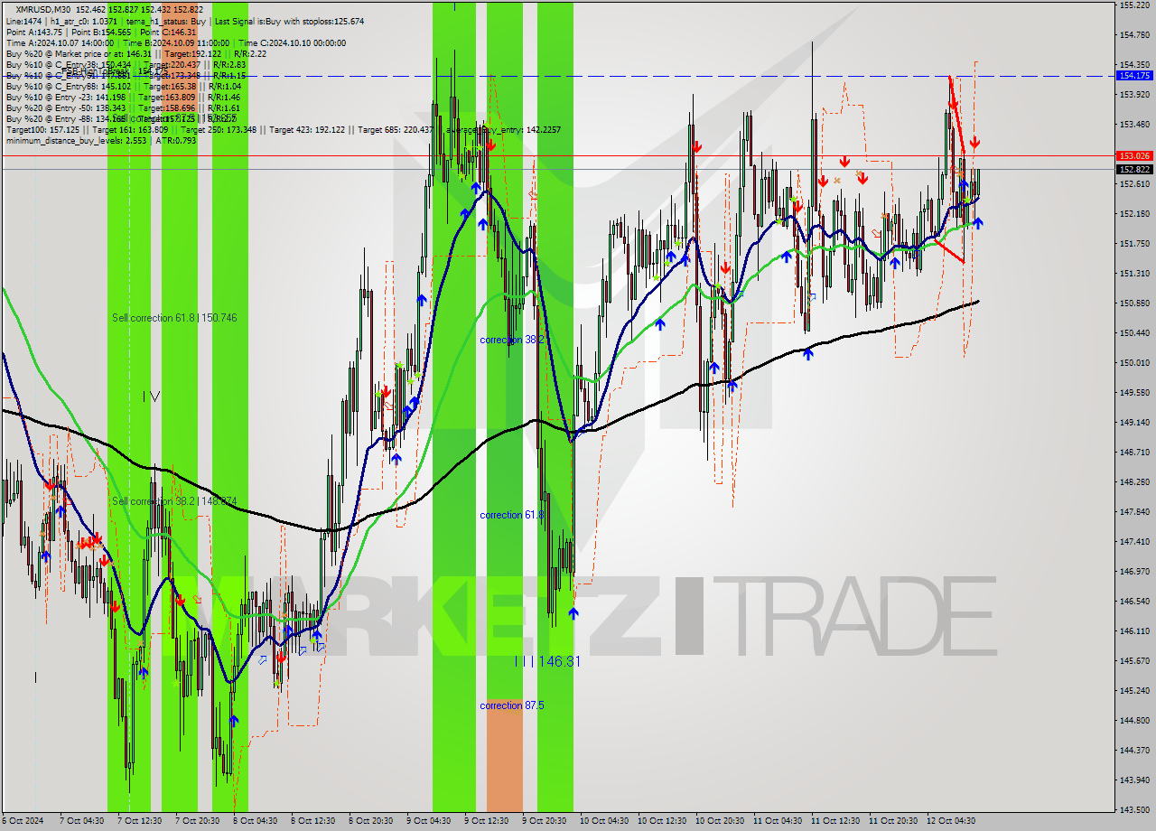Click the 'Time C:2024.10.10 00:00:00' text

click(x=293, y=42)
